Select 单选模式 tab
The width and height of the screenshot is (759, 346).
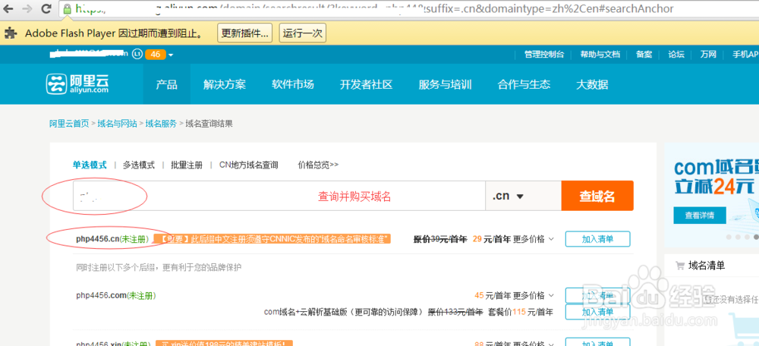point(90,165)
